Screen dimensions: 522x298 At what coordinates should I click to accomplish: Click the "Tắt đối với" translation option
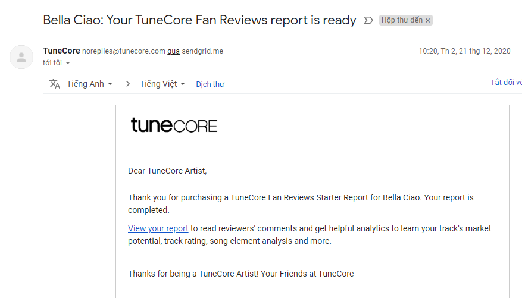[506, 83]
